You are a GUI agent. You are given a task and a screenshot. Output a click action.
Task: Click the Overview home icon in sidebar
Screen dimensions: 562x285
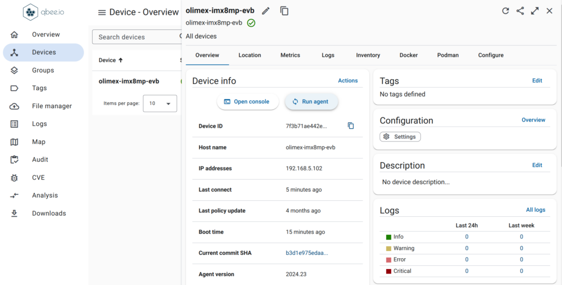(x=14, y=34)
